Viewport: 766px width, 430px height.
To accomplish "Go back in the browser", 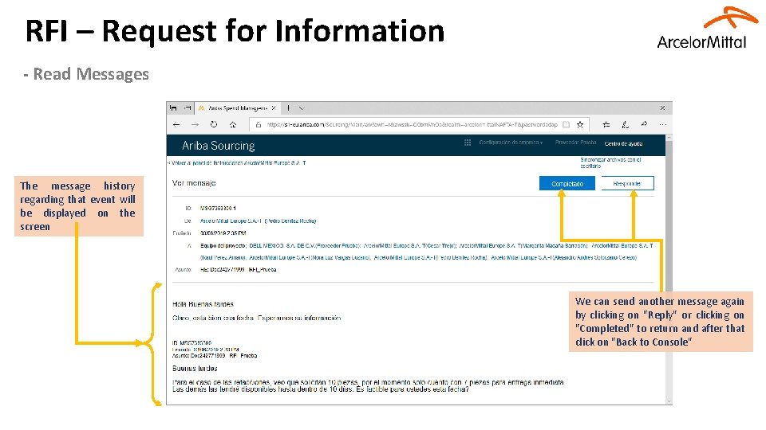I will click(x=176, y=125).
